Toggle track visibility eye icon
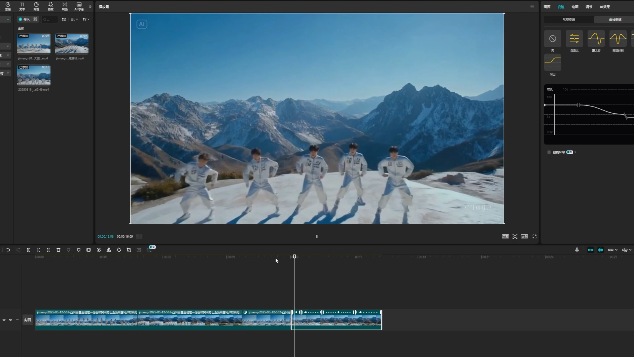The height and width of the screenshot is (357, 634). pyautogui.click(x=4, y=320)
